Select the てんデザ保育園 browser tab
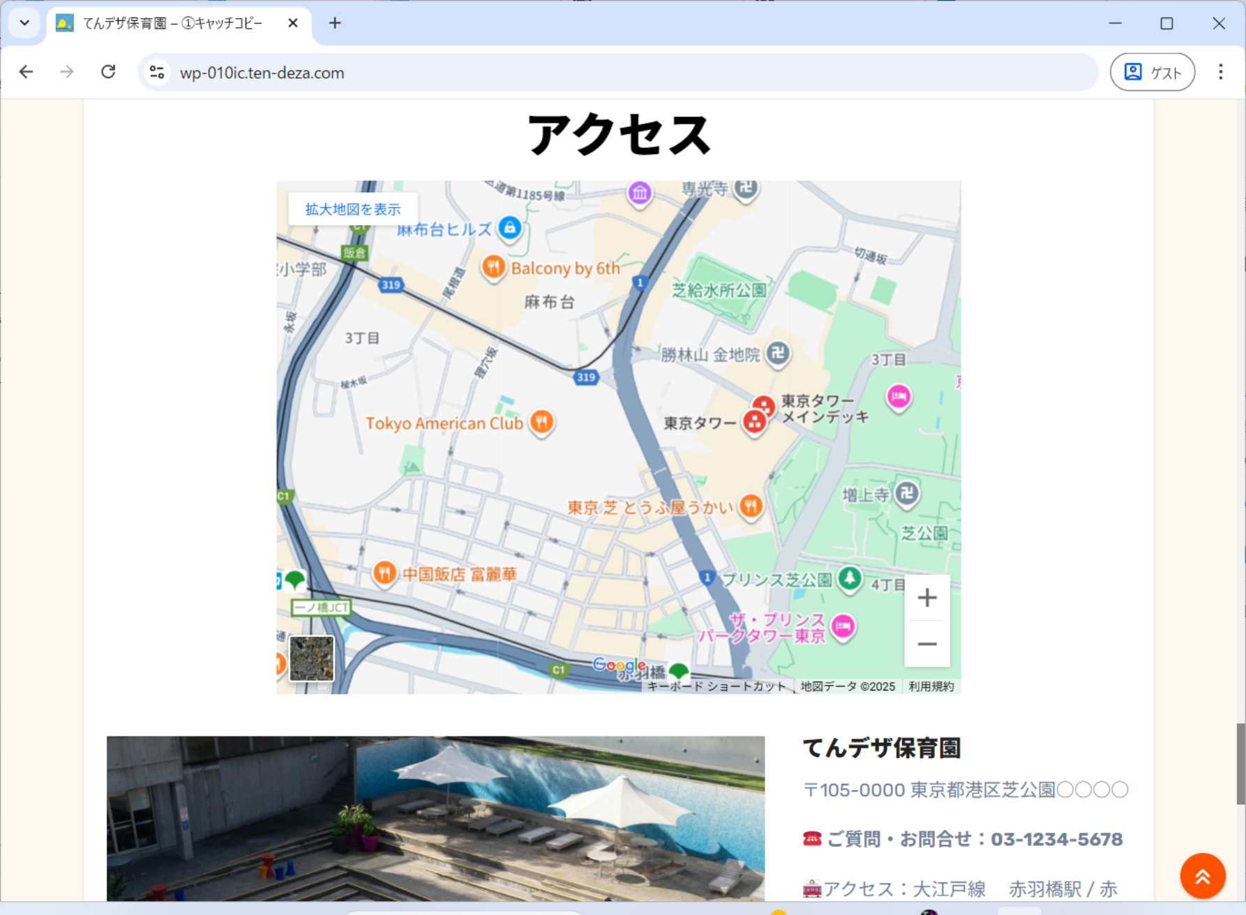The width and height of the screenshot is (1246, 915). [x=173, y=23]
